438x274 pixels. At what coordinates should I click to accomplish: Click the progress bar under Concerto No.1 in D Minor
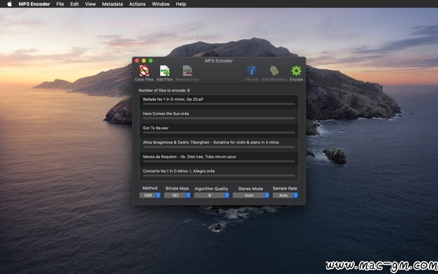pos(219,176)
